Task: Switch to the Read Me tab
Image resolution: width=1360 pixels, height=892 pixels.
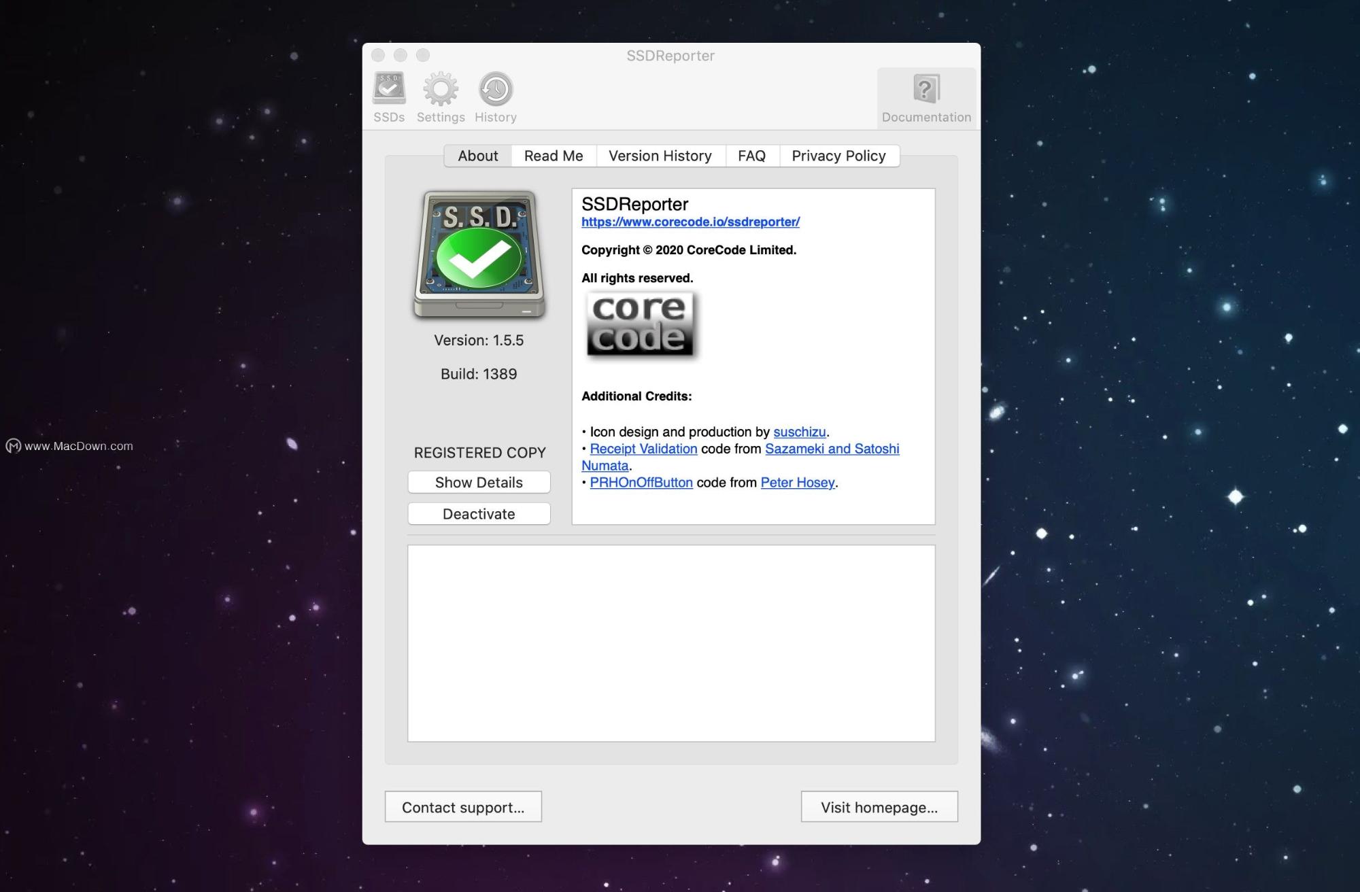Action: (554, 156)
